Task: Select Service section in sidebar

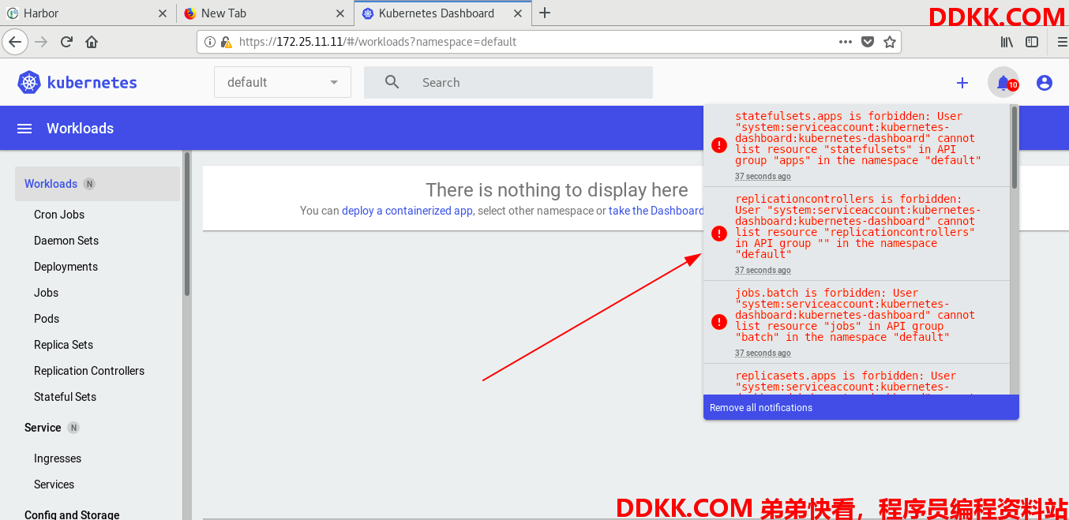Action: [x=43, y=428]
